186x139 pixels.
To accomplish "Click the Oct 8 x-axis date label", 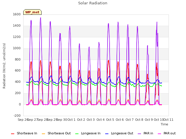I will tap(139, 120).
